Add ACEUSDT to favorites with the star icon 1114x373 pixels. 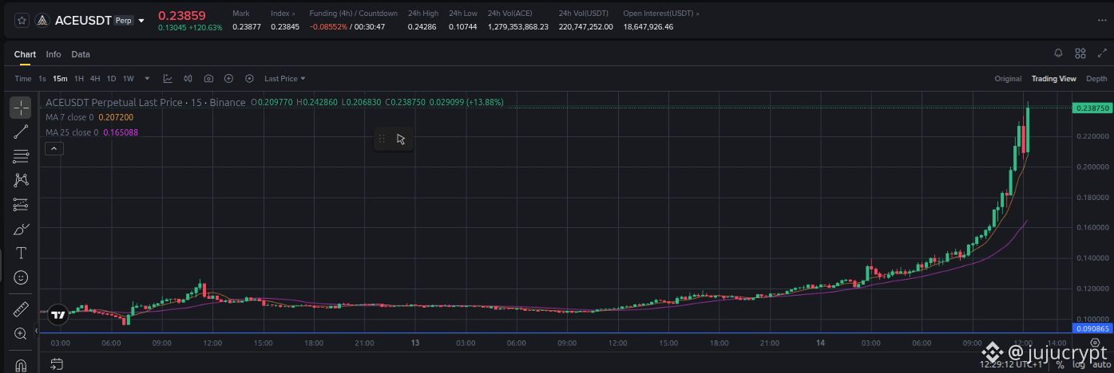tap(22, 20)
